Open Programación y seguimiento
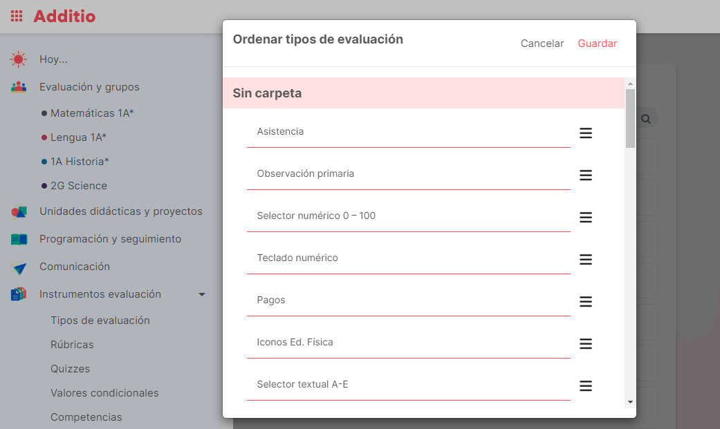The image size is (720, 429). (110, 239)
